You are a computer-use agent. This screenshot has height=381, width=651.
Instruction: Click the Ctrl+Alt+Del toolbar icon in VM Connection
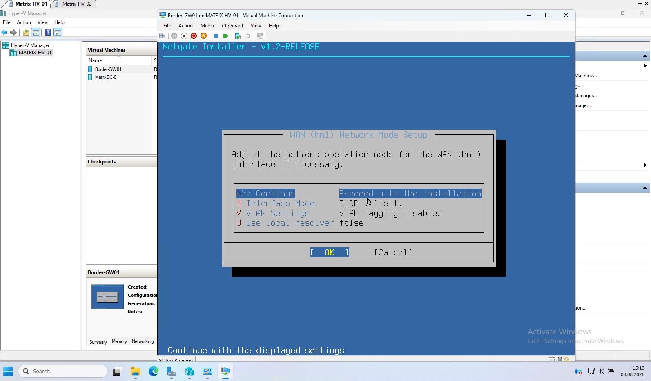(163, 36)
